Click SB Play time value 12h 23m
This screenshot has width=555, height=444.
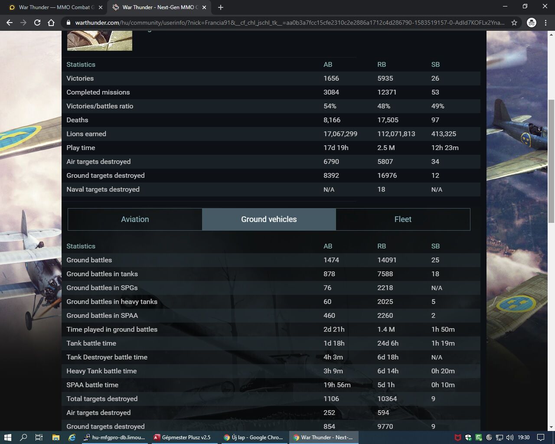pos(445,148)
